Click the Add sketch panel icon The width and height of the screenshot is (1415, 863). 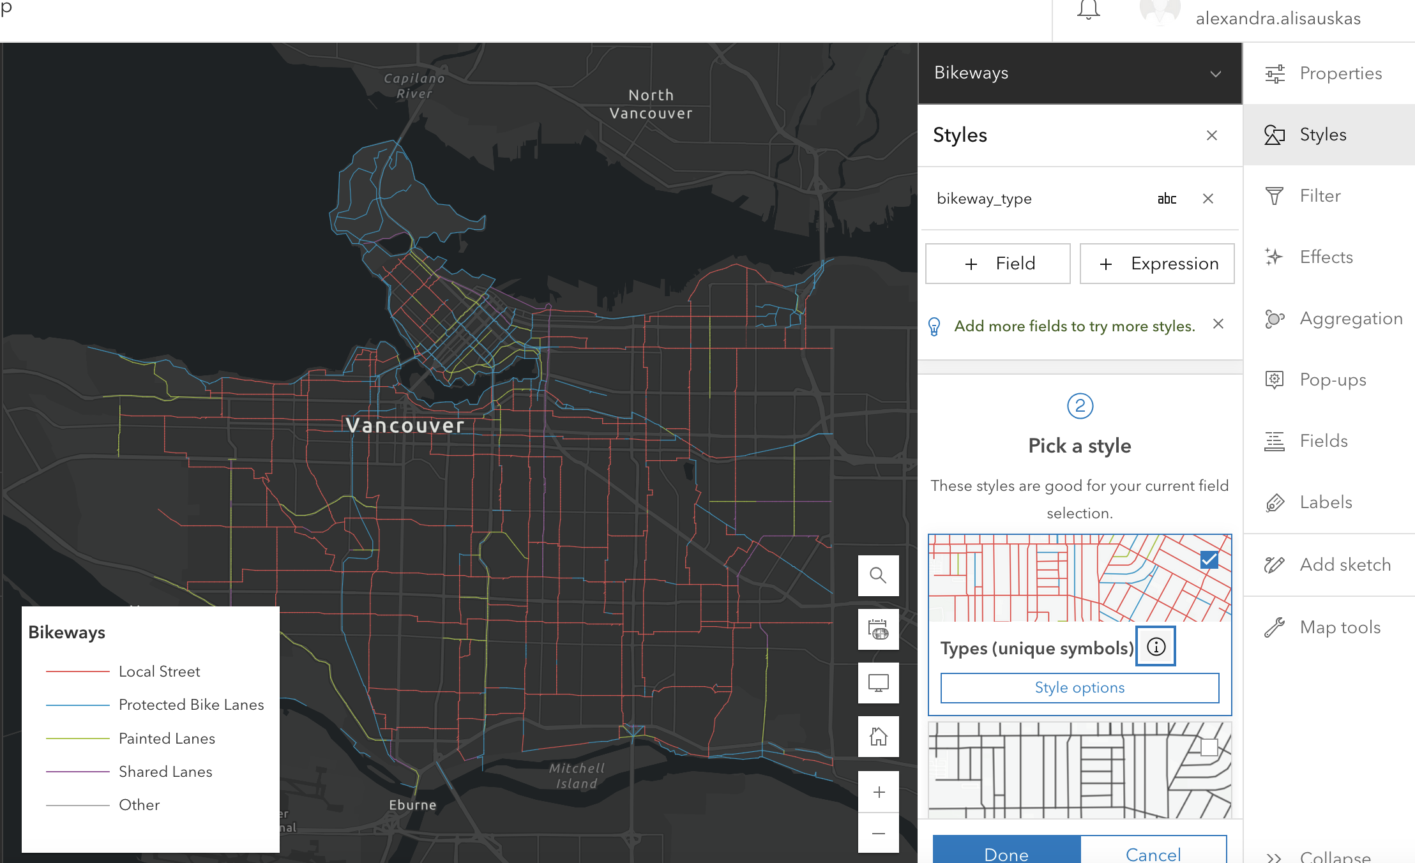pyautogui.click(x=1276, y=563)
